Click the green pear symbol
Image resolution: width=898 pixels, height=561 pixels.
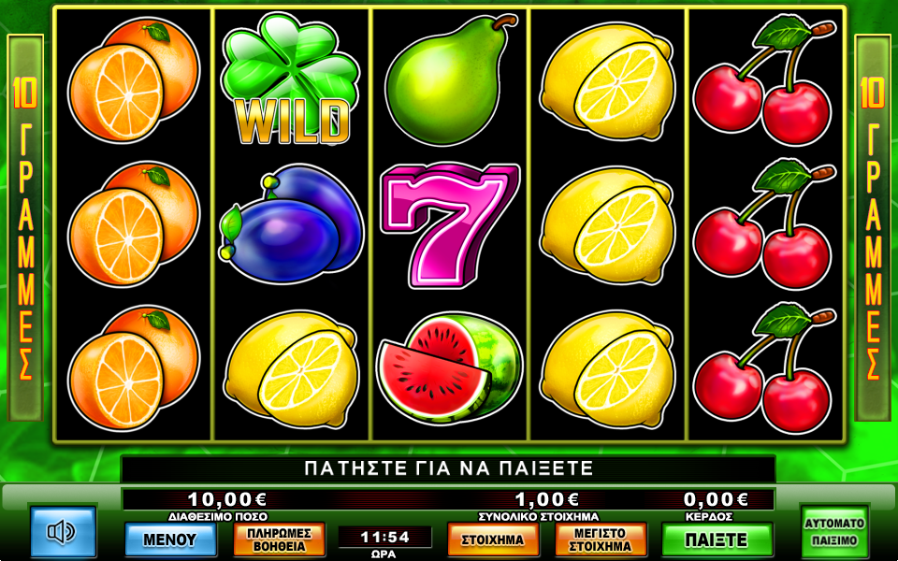tap(451, 79)
